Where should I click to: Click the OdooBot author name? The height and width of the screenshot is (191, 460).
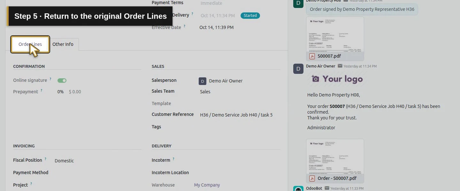pyautogui.click(x=314, y=188)
